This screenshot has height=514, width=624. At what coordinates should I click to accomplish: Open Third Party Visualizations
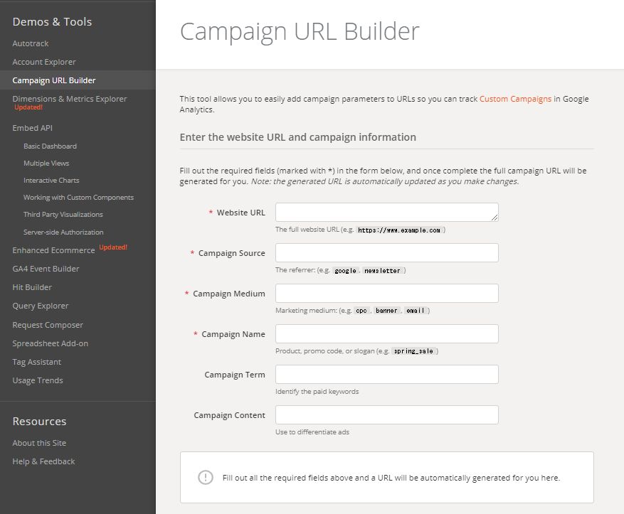coord(63,215)
